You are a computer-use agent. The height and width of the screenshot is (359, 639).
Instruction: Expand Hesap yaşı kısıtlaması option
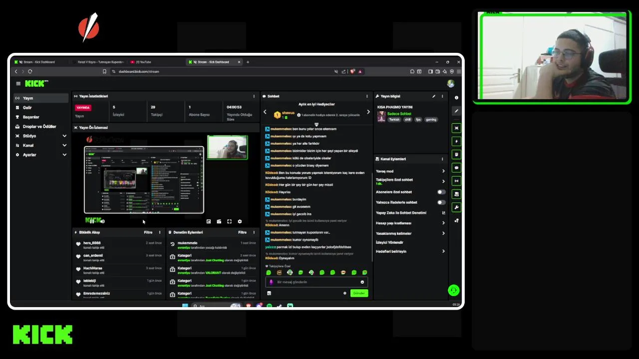[x=410, y=223]
